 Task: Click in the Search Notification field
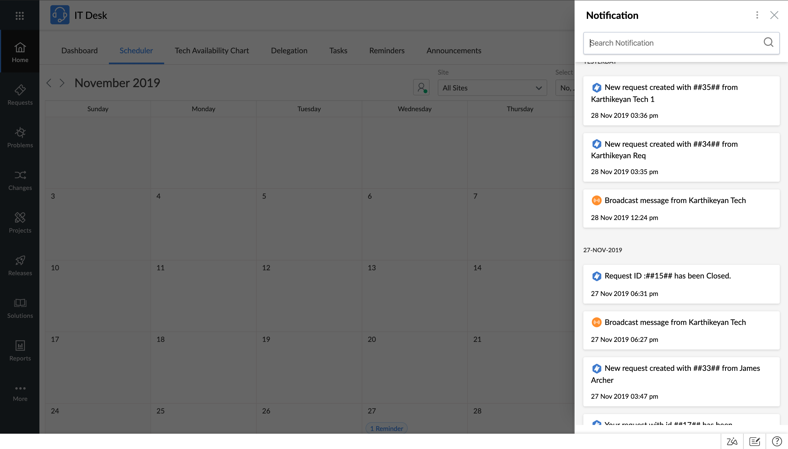pyautogui.click(x=673, y=43)
